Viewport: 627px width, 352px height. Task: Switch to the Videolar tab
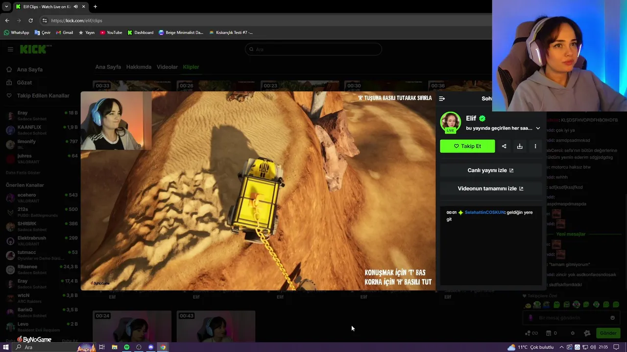[167, 67]
